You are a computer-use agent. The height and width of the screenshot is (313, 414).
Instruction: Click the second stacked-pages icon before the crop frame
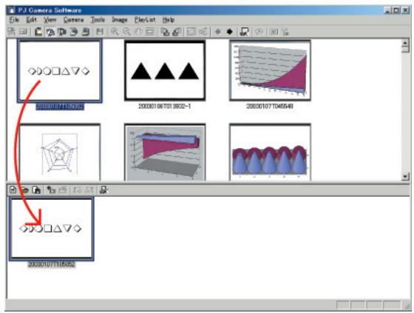177,32
